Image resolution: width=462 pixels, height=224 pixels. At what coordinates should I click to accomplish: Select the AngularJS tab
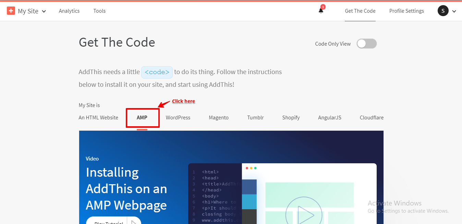click(x=330, y=118)
